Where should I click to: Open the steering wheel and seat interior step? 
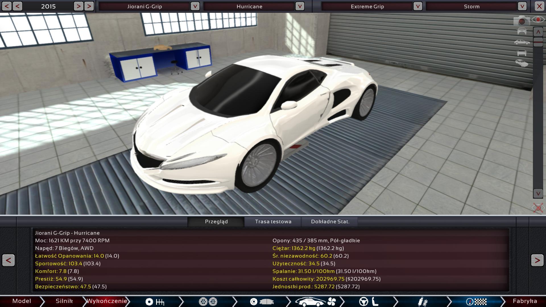coord(369,301)
